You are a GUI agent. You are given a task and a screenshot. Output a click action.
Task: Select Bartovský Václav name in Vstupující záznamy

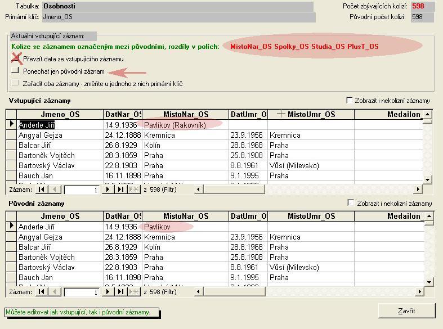coord(47,166)
